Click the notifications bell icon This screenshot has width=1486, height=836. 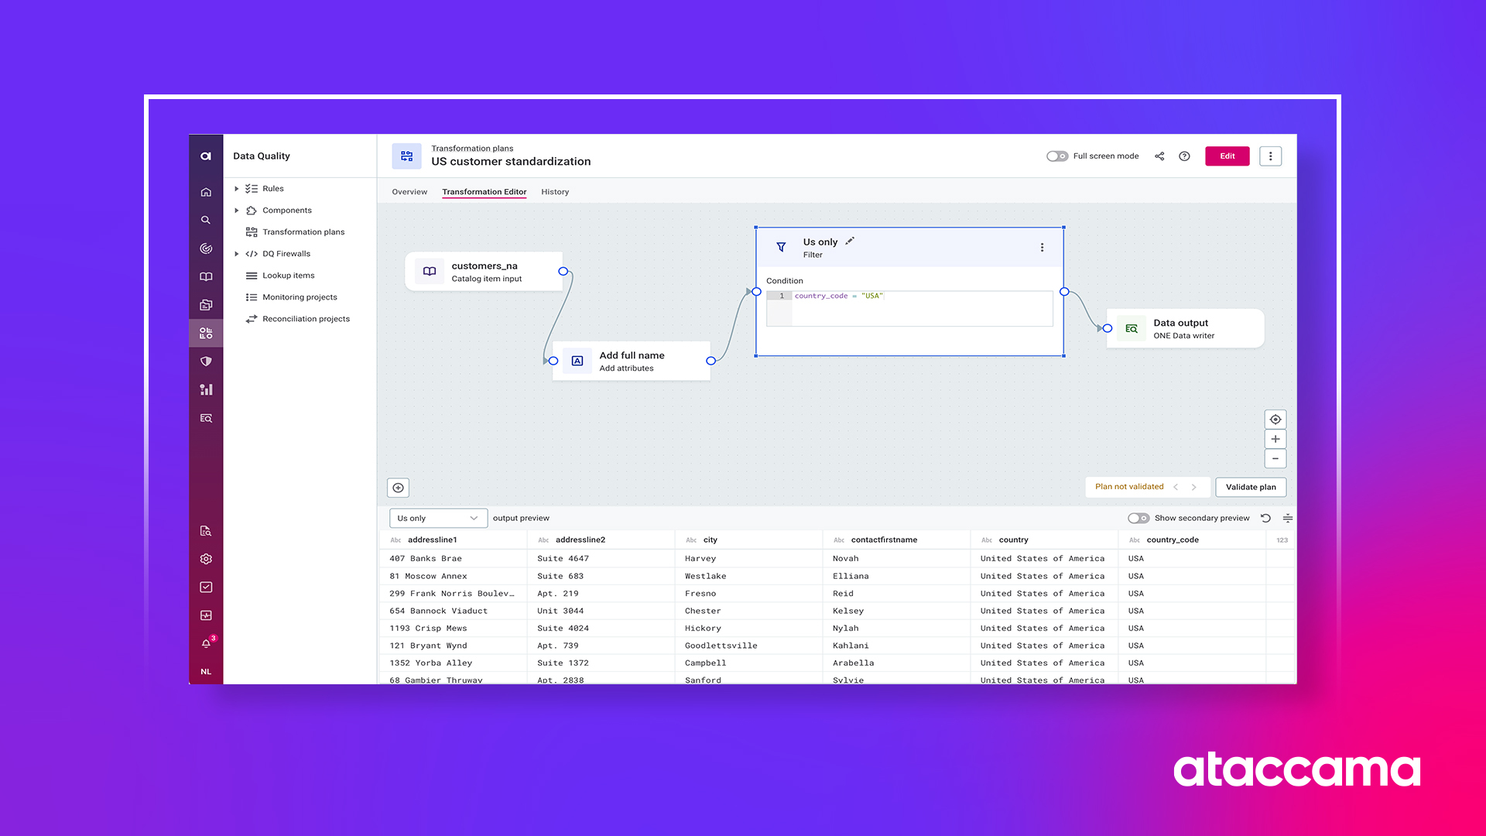point(206,643)
